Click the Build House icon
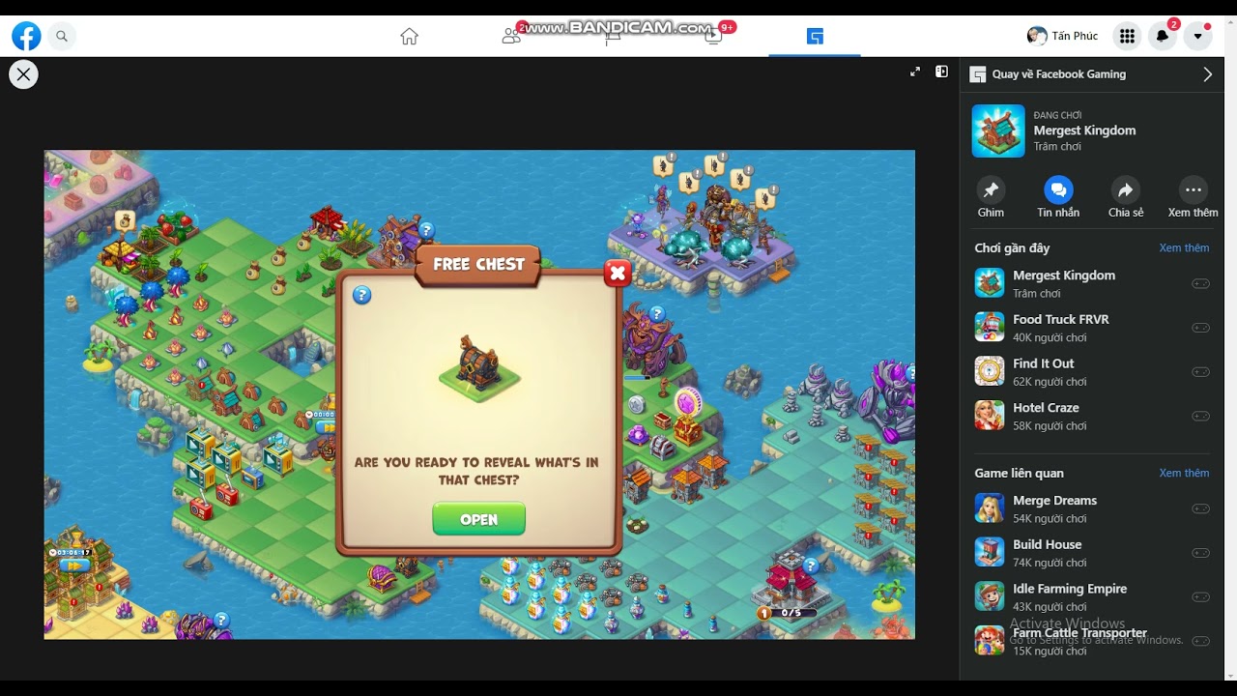 coord(990,552)
